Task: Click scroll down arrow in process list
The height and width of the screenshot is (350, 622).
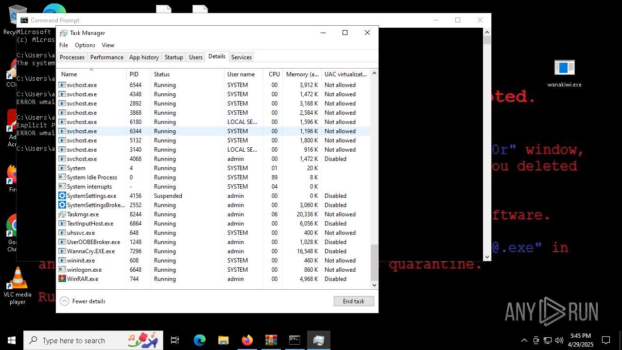Action: (374, 285)
